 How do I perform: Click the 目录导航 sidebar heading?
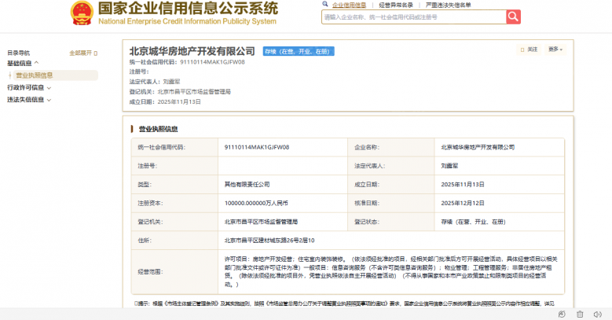click(x=18, y=53)
